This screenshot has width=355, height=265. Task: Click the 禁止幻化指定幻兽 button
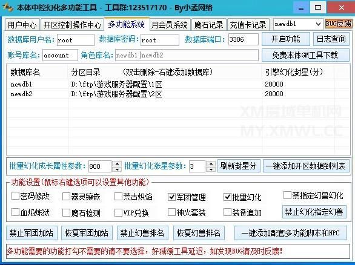[314, 212]
